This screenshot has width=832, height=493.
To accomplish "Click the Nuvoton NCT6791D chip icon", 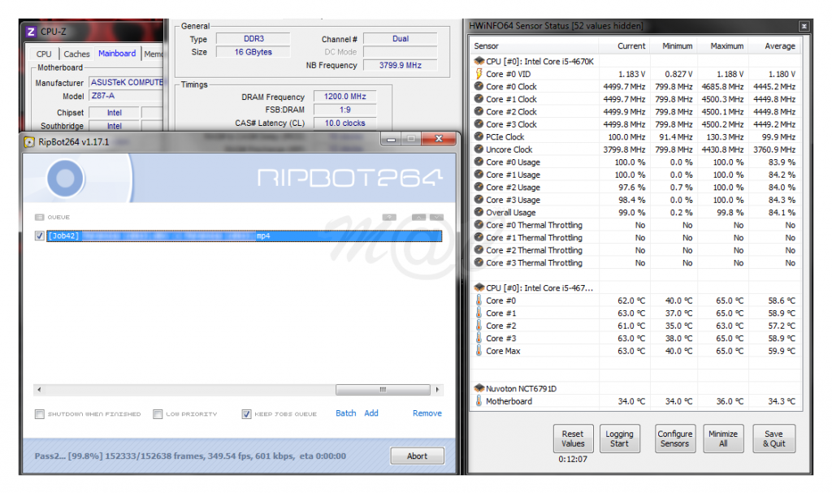I will (479, 388).
